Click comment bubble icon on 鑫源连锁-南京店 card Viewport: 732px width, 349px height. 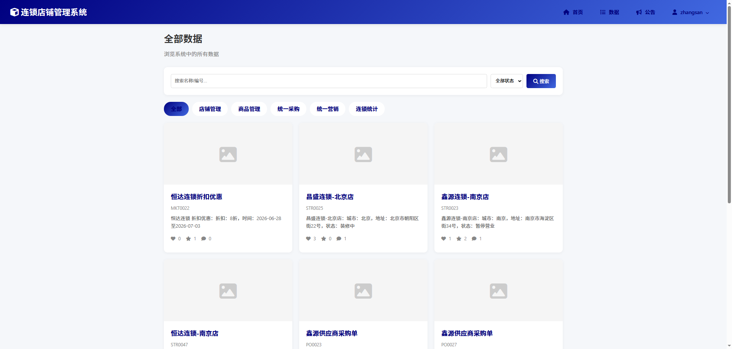click(474, 239)
